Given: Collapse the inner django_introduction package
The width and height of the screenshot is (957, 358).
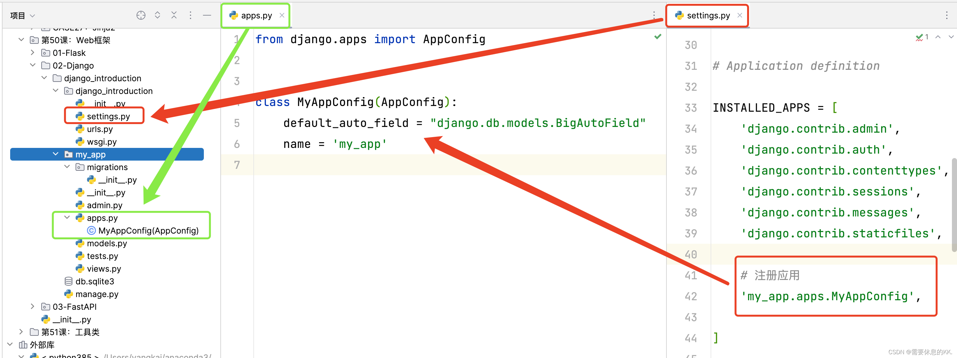Looking at the screenshot, I should [x=56, y=90].
